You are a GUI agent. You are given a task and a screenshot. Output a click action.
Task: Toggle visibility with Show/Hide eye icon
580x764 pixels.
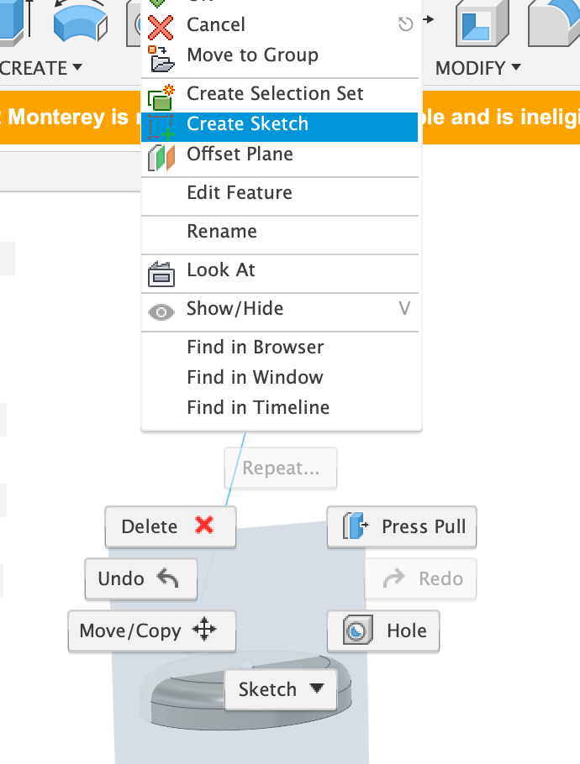click(x=161, y=311)
